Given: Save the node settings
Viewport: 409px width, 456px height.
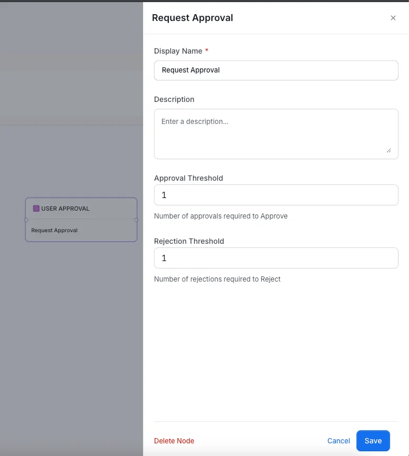Looking at the screenshot, I should 373,441.
